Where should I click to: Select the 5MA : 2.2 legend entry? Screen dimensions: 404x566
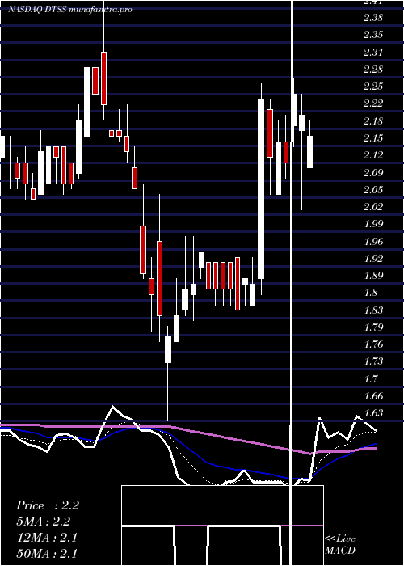click(43, 522)
